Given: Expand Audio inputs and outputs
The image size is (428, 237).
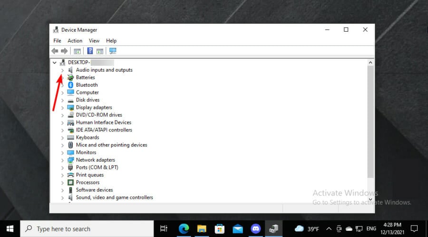Looking at the screenshot, I should 62,70.
